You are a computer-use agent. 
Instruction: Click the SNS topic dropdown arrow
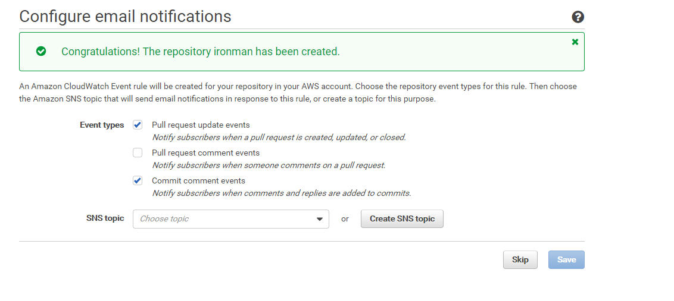(x=320, y=219)
